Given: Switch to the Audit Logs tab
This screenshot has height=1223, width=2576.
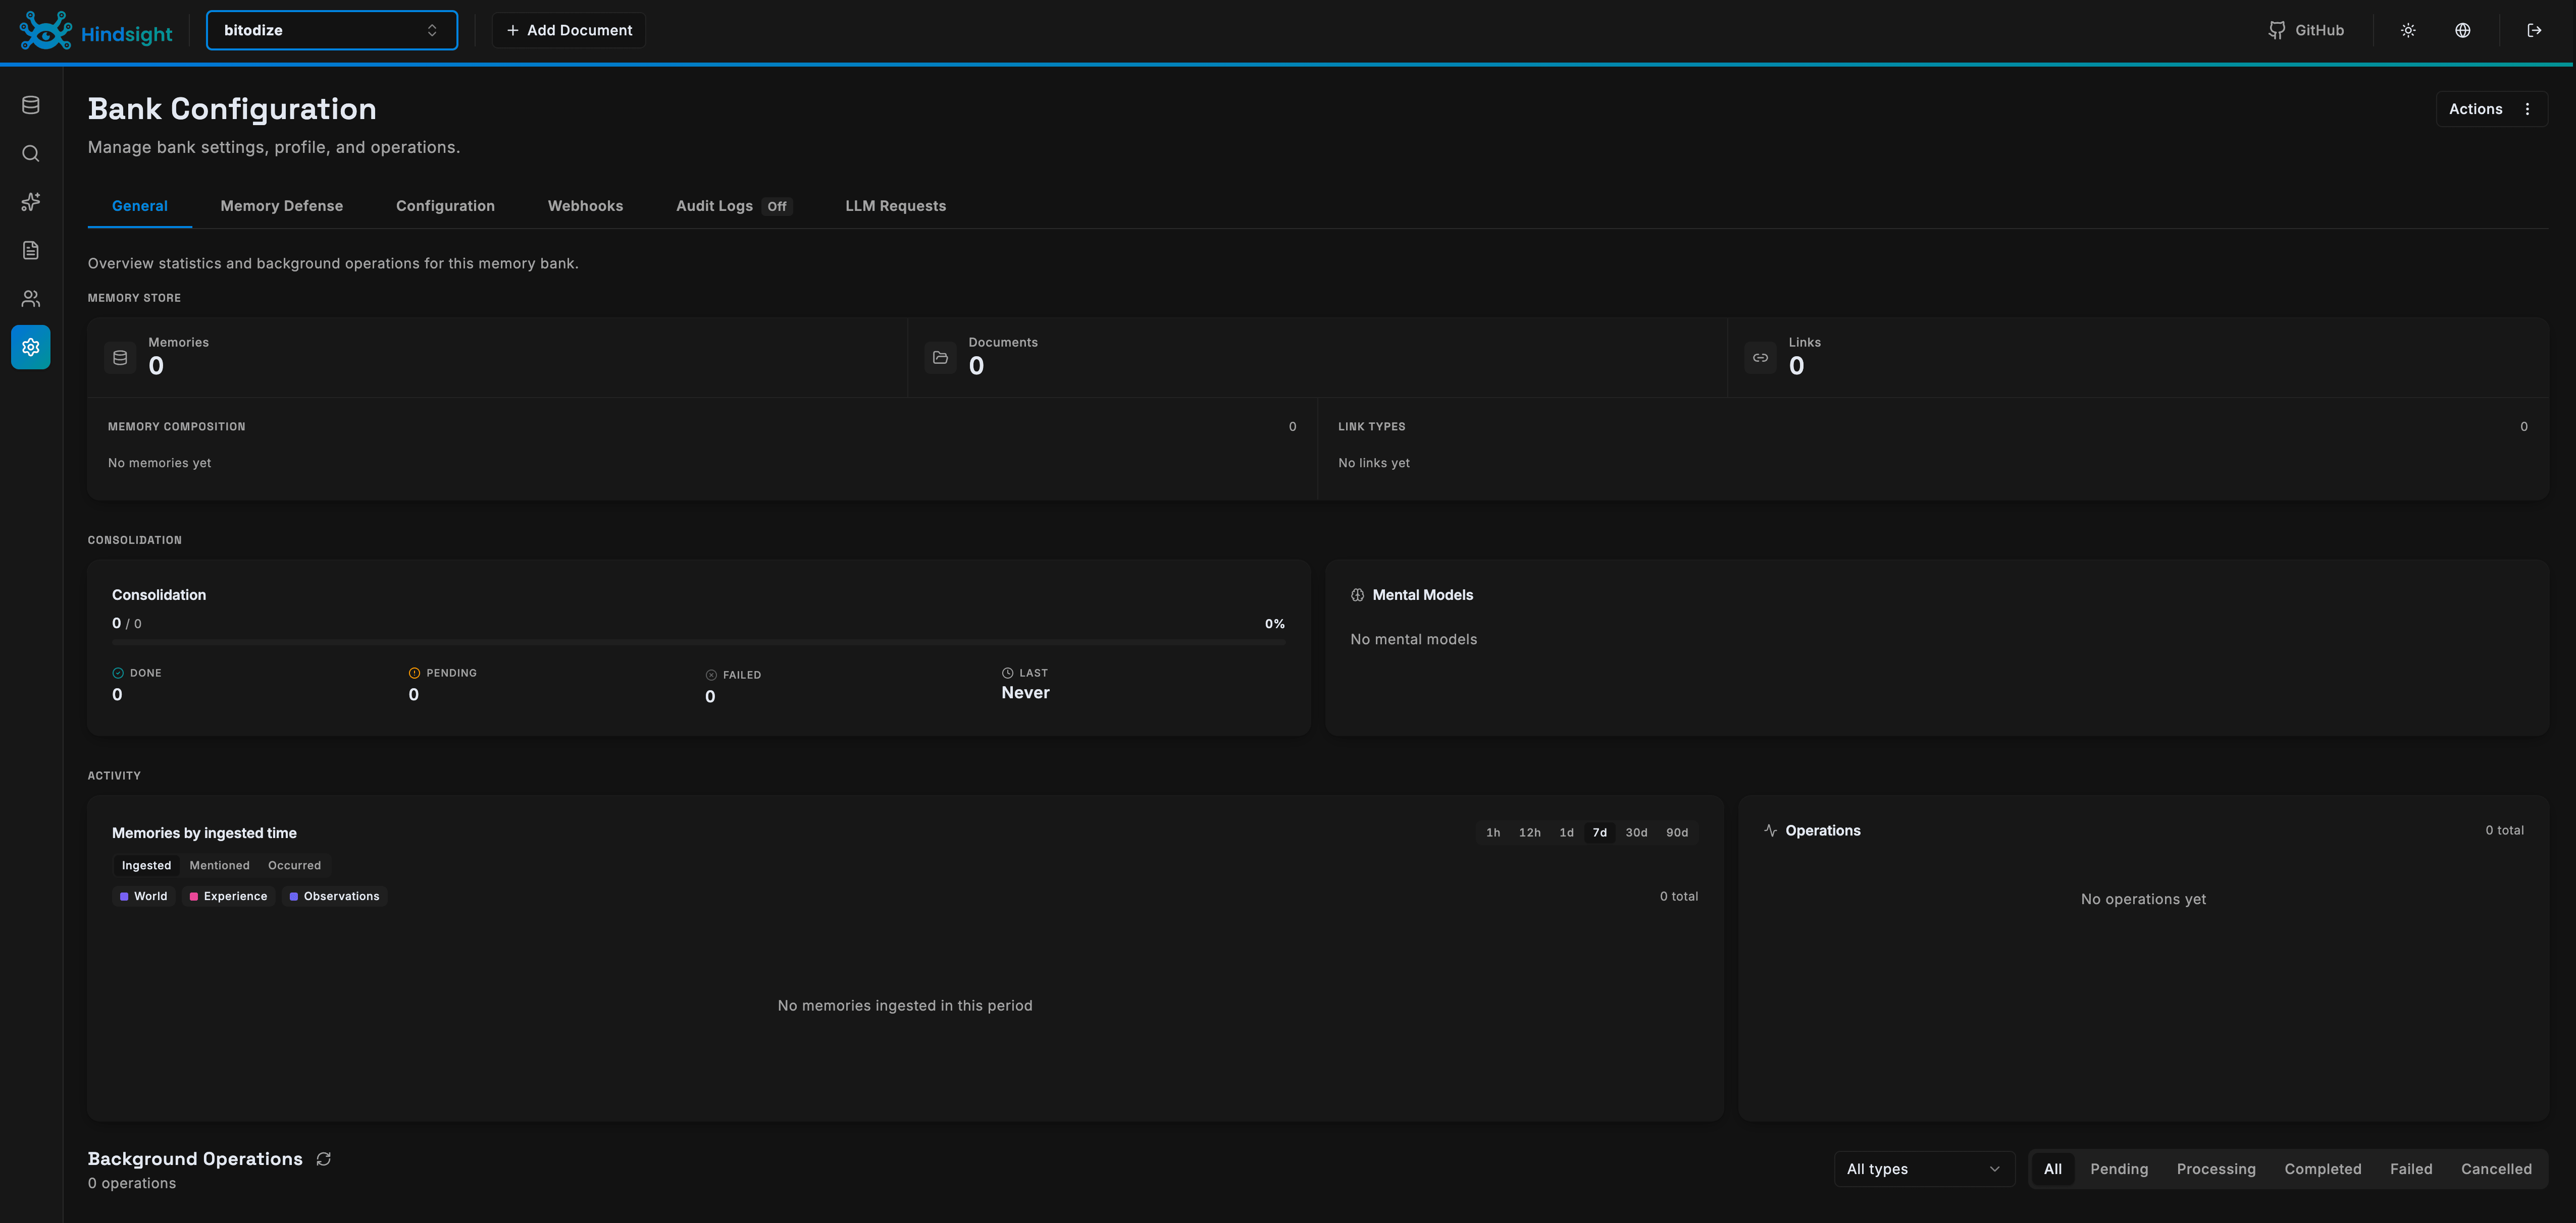Looking at the screenshot, I should pos(734,206).
